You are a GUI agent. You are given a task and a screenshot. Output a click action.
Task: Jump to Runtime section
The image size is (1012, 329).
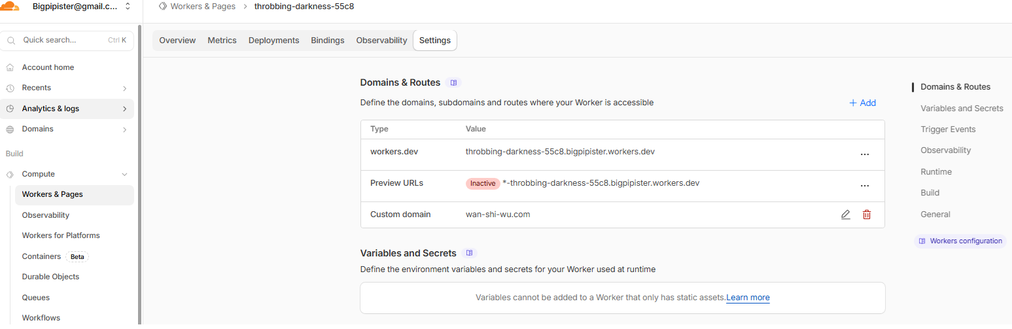pyautogui.click(x=936, y=172)
